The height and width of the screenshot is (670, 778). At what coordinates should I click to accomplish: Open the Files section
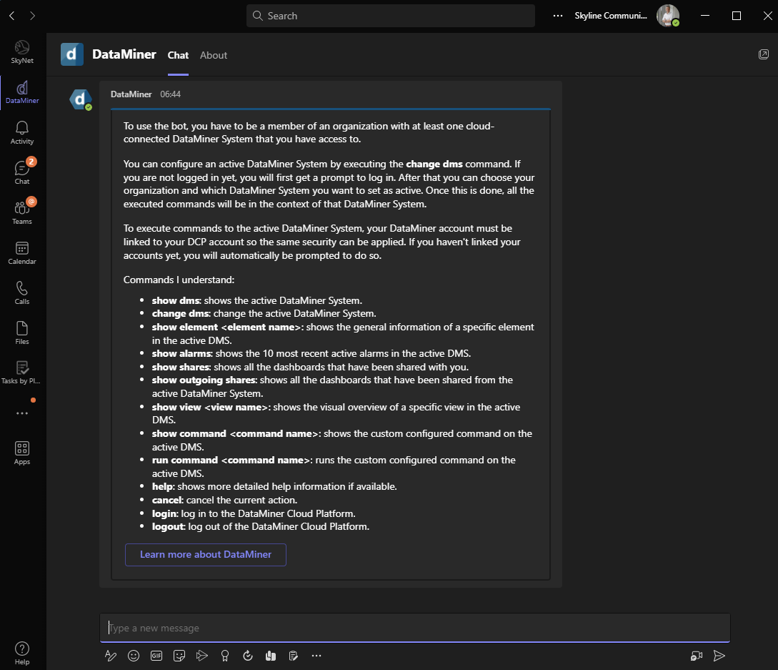click(x=22, y=332)
